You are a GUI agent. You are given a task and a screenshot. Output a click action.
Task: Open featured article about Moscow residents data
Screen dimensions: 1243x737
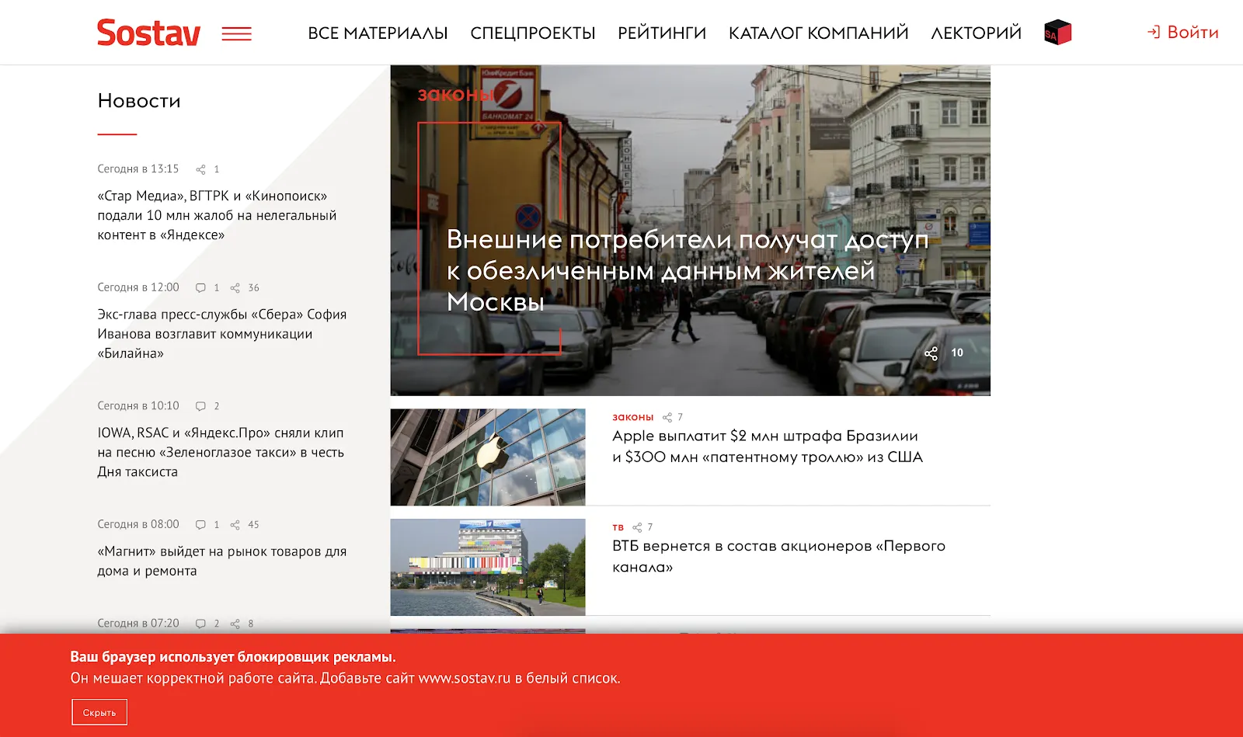[x=688, y=270]
